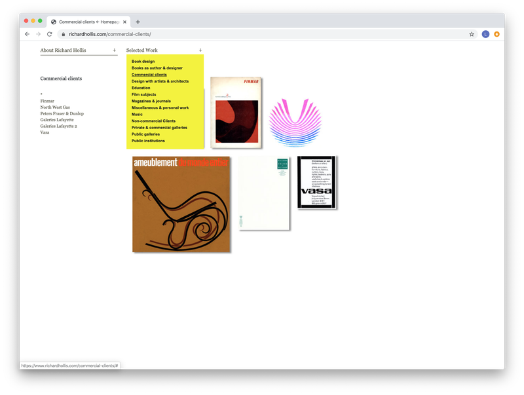This screenshot has height=395, width=524.
Task: Open the pink and blue striped logo image
Action: pos(295,122)
